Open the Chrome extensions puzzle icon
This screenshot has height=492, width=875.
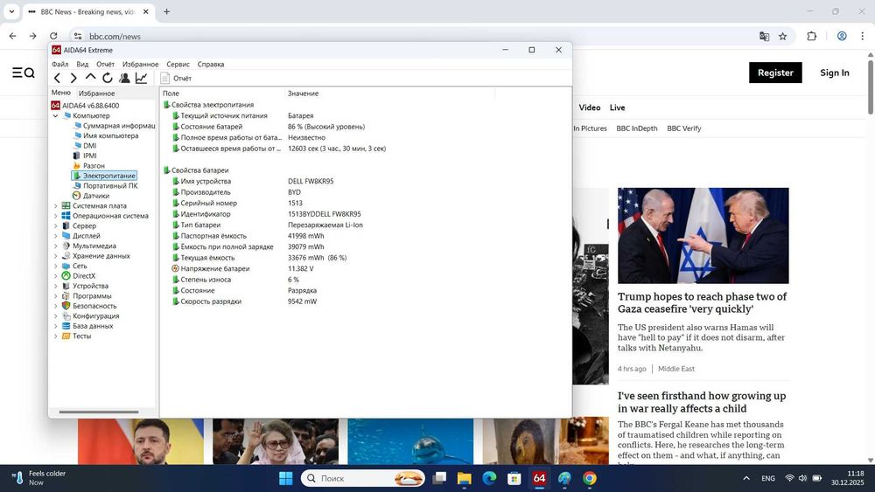pyautogui.click(x=812, y=36)
